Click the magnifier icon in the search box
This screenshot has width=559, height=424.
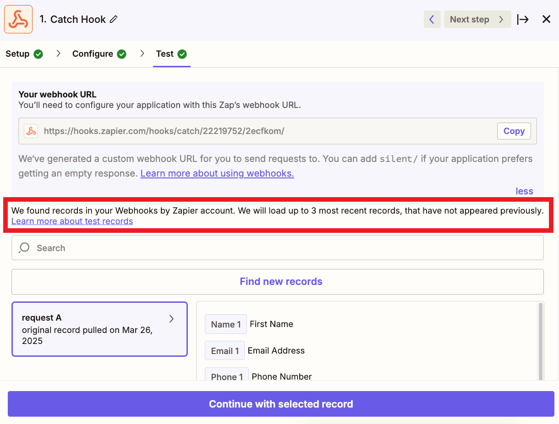pyautogui.click(x=24, y=248)
